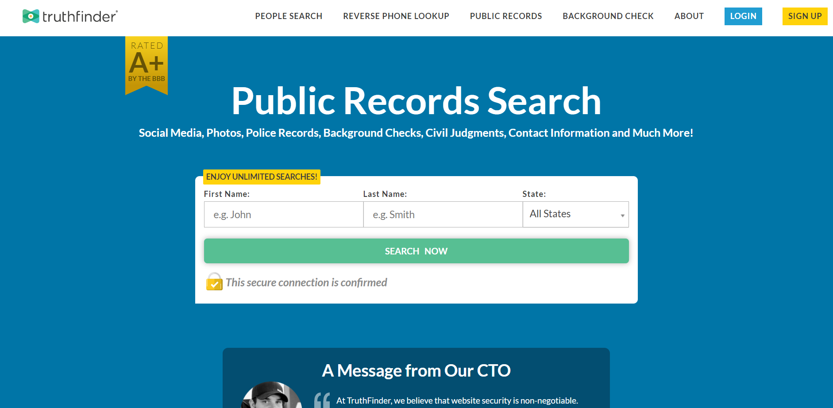Image resolution: width=833 pixels, height=408 pixels.
Task: Click the blue Login button
Action: (743, 16)
